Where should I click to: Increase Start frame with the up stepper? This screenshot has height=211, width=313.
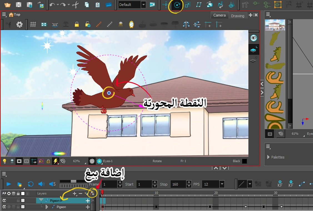pos(154,182)
